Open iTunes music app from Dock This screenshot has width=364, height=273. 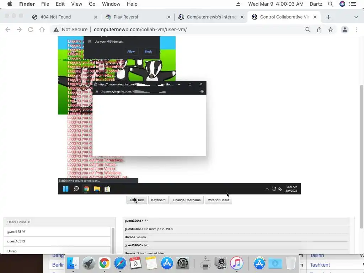(236, 263)
